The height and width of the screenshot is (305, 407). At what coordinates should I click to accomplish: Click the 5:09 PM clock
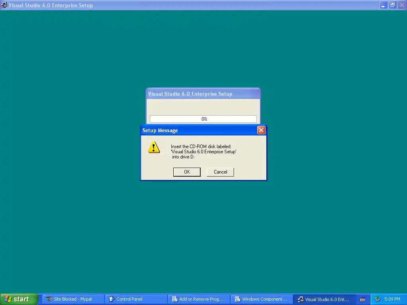click(392, 299)
